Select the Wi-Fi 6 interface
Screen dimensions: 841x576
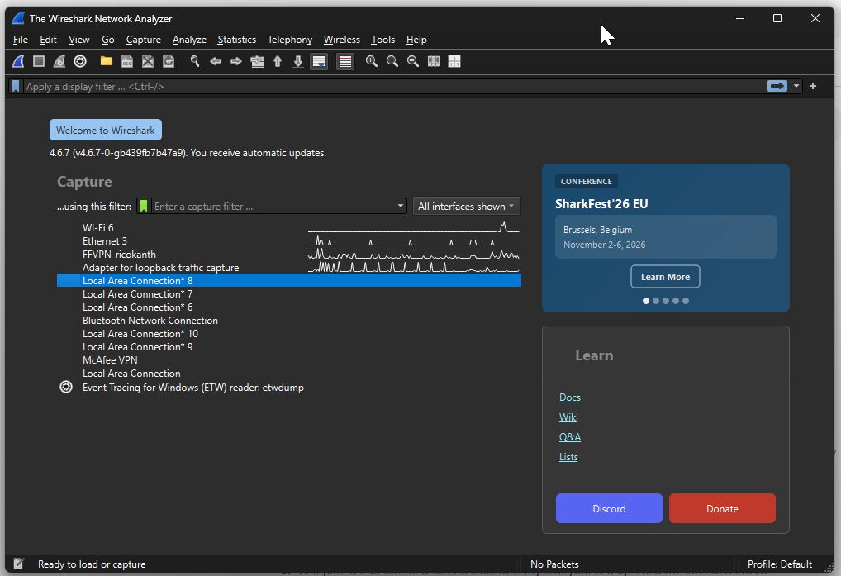coord(288,228)
